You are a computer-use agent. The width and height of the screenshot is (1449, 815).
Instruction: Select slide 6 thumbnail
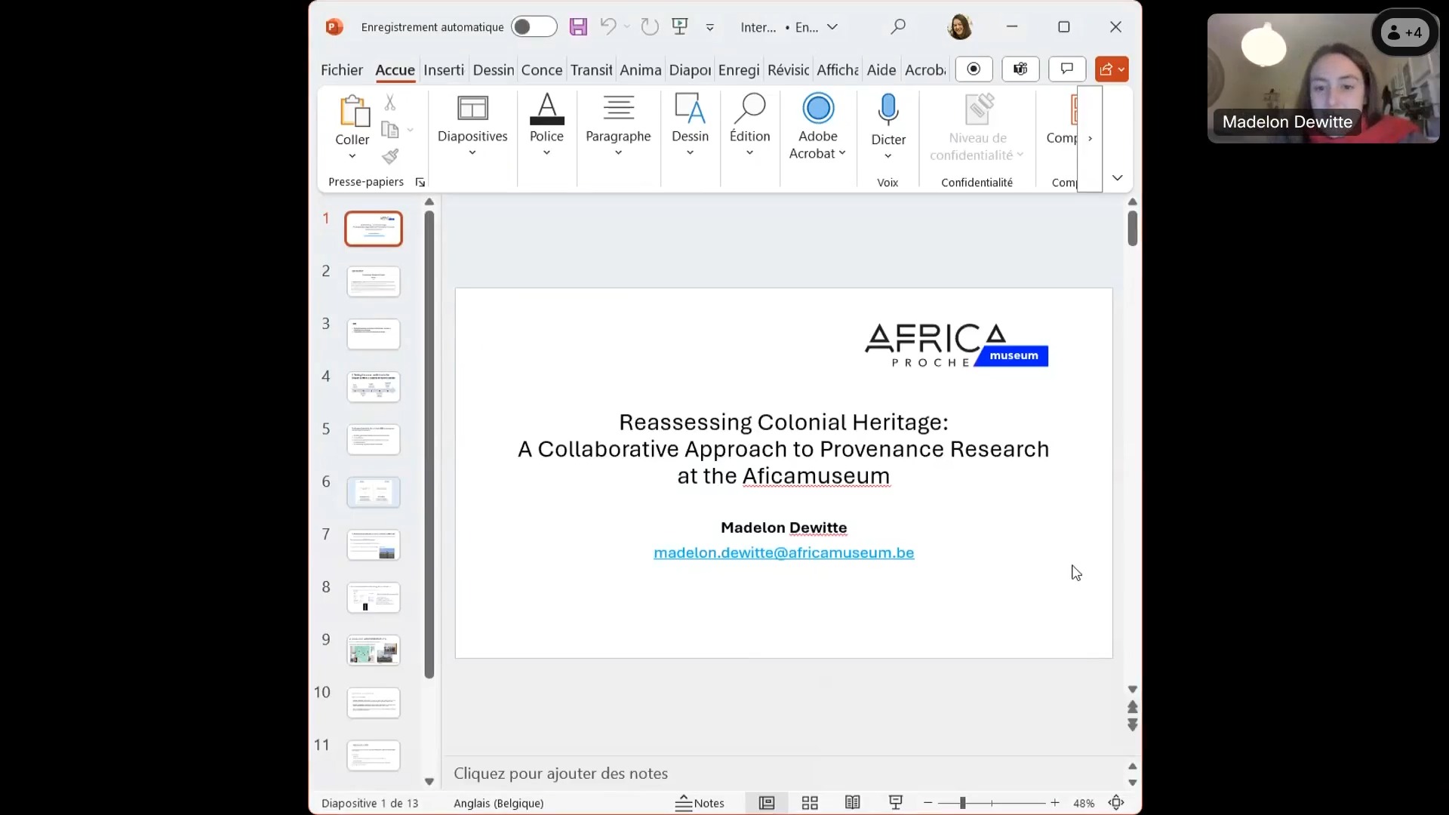point(374,492)
